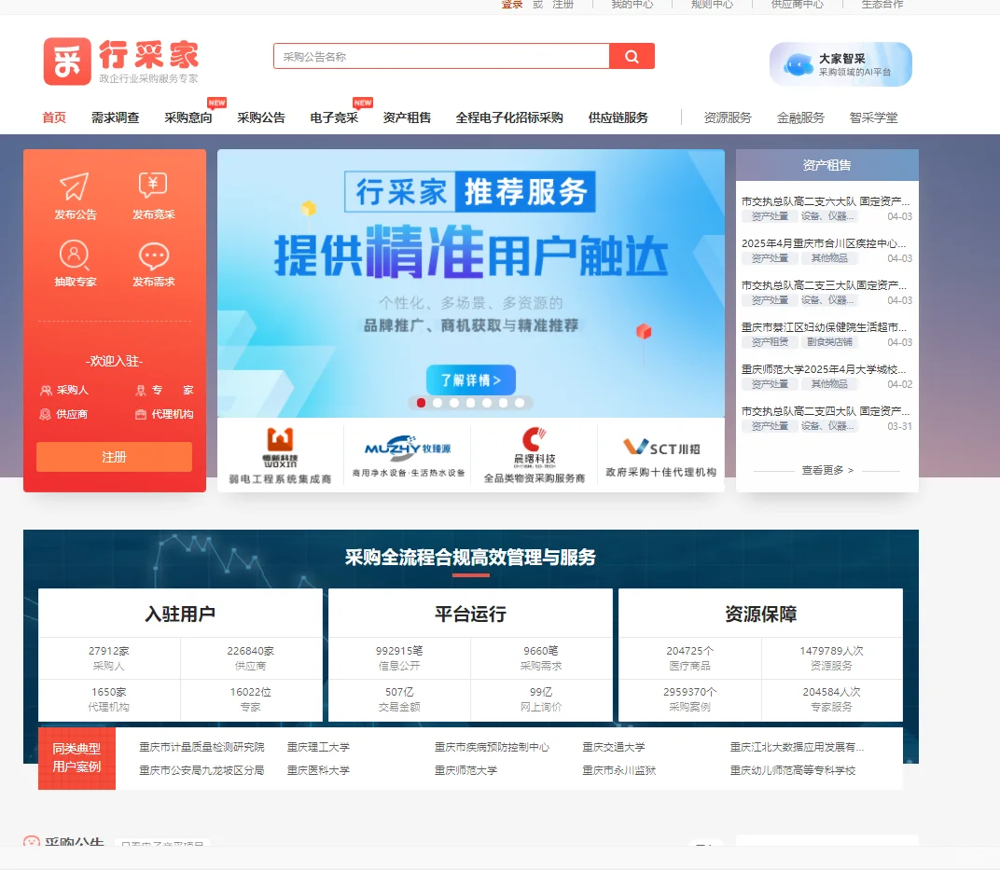Open 资源服务 nav item

(728, 117)
